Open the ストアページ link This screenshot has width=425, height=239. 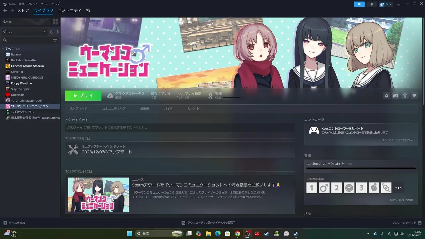[x=79, y=109]
